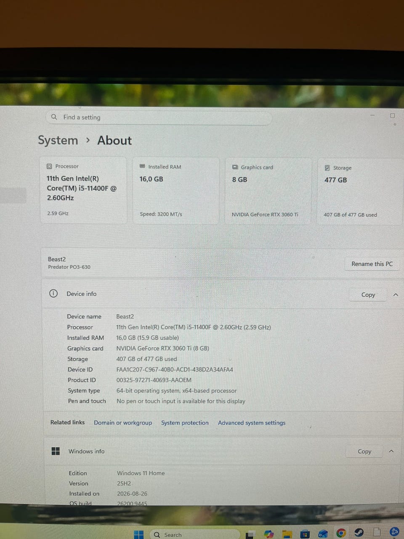The image size is (404, 539).
Task: Select the Product ID value 00325-97271-40693-AAOEM
Action: (x=154, y=380)
